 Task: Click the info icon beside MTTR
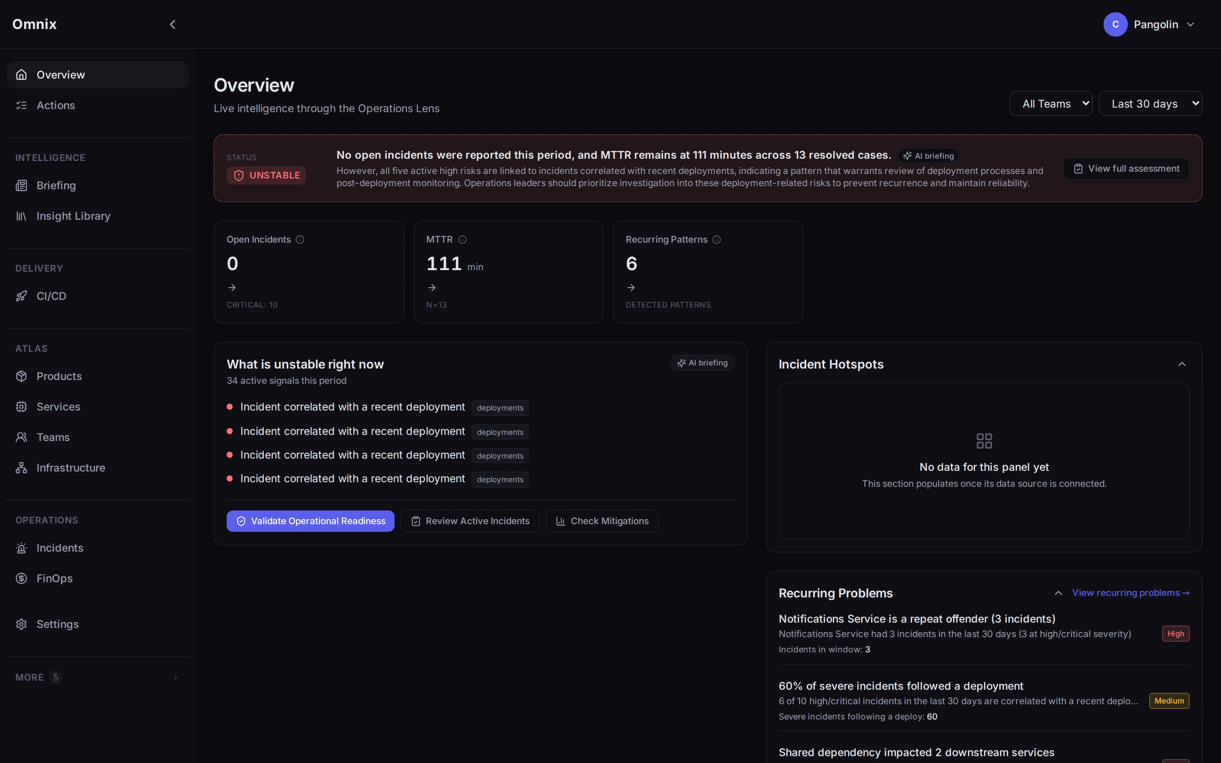[x=462, y=240]
